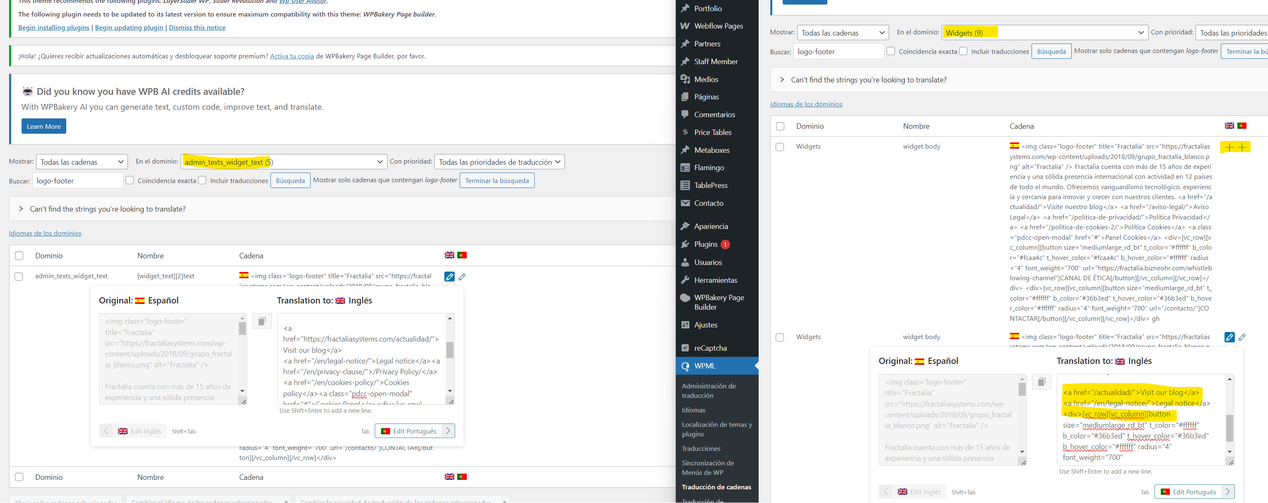Click the fully visible Terminar la búsqueda button
1268x503 pixels.
[x=497, y=181]
